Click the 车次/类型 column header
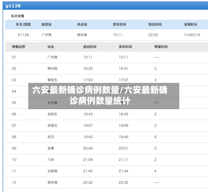Screen dimensions: 208x192 pos(23,25)
